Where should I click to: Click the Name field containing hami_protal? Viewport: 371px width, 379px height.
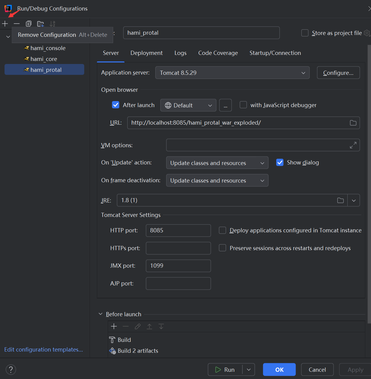(x=201, y=33)
